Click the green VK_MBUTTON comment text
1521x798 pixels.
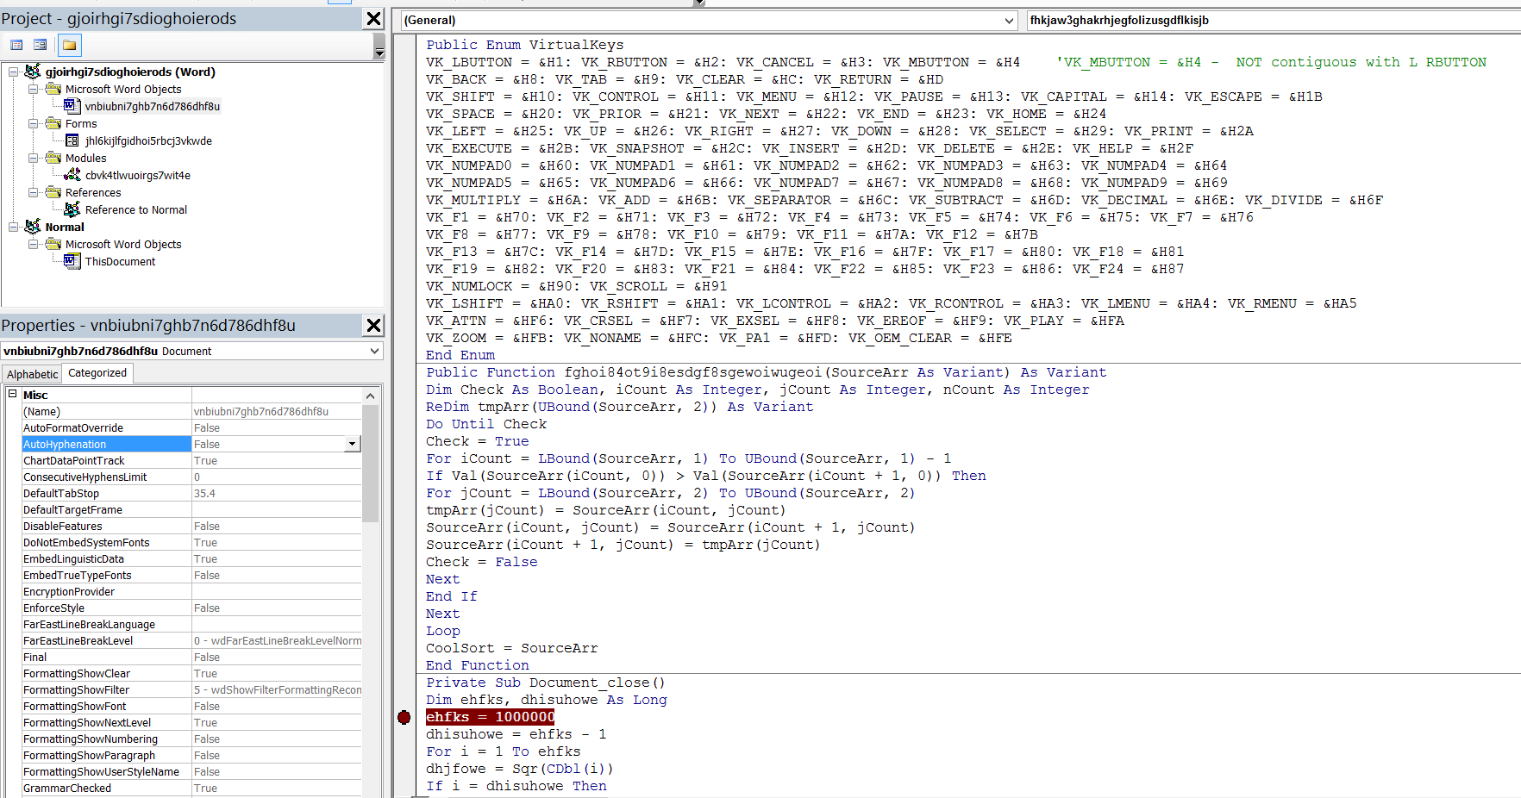coord(1272,62)
